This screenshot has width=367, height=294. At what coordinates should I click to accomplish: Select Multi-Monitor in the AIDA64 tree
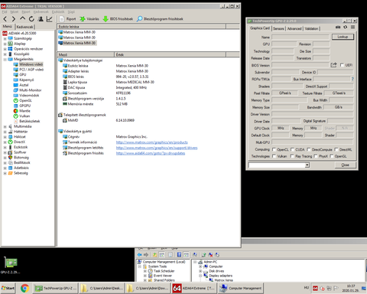pyautogui.click(x=28, y=90)
